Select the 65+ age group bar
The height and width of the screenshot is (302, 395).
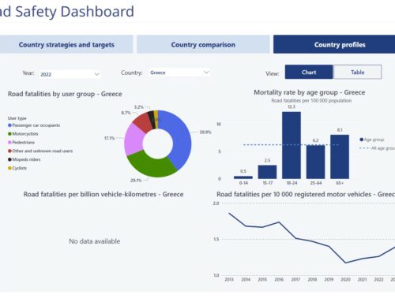point(340,157)
